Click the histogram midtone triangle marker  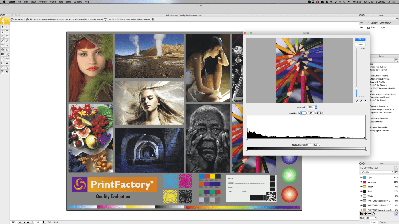pyautogui.click(x=306, y=140)
